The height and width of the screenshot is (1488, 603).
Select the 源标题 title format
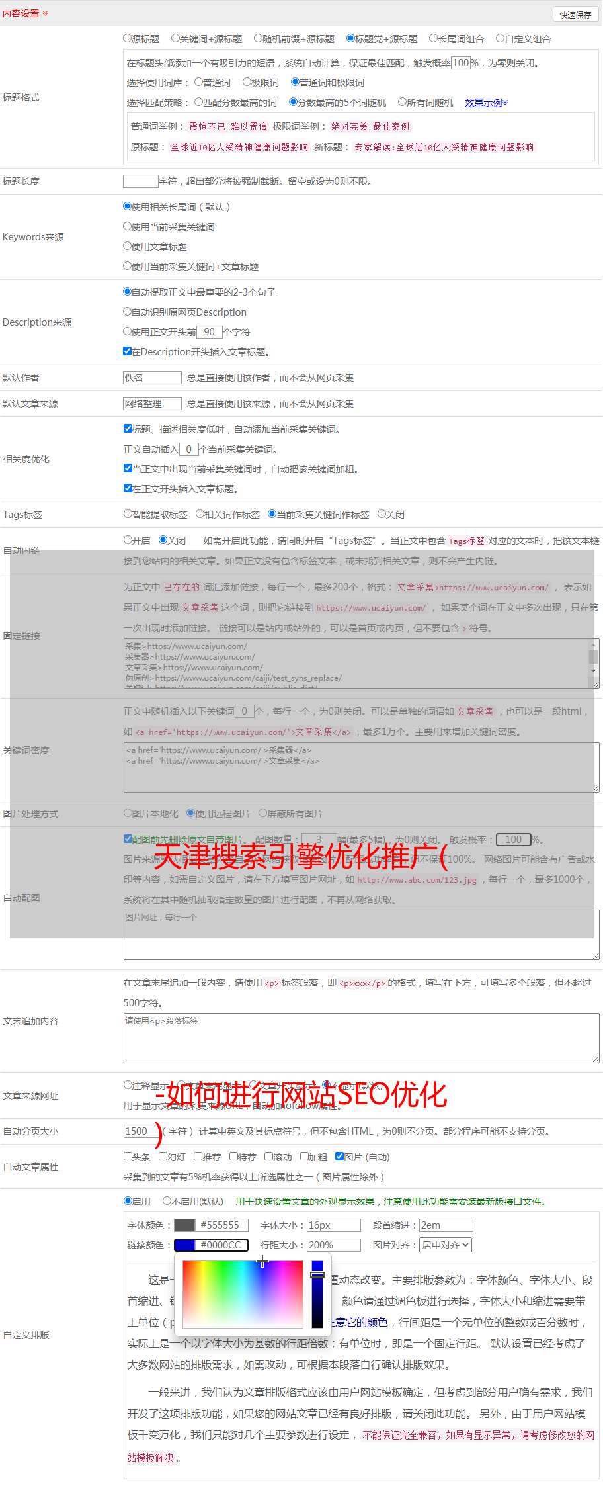pyautogui.click(x=128, y=38)
